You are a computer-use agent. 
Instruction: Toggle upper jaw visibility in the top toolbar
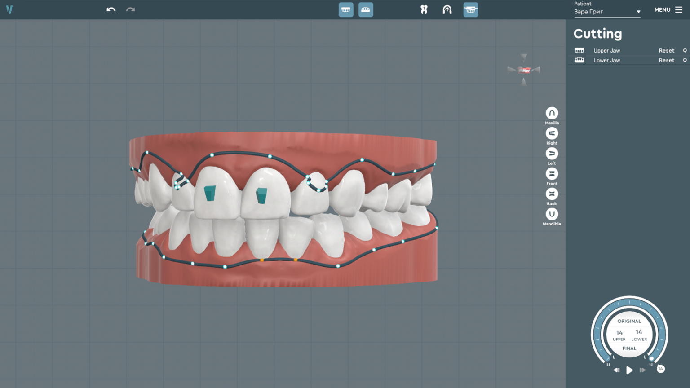pyautogui.click(x=346, y=9)
